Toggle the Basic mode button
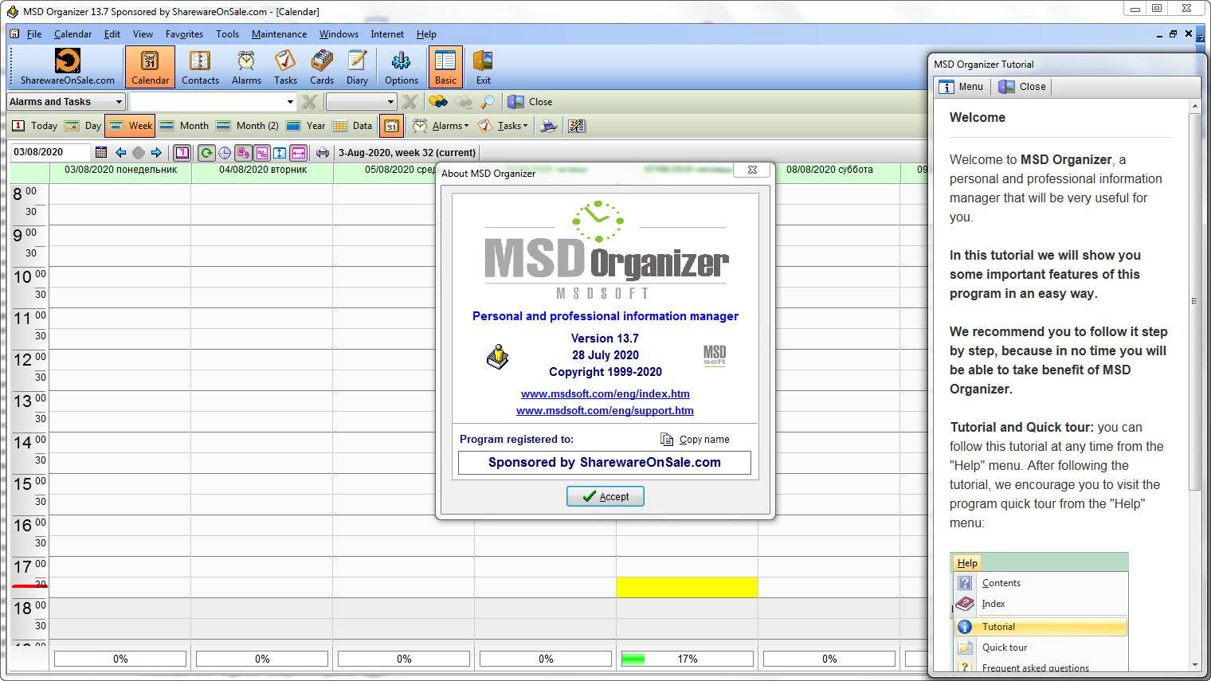The image size is (1211, 681). point(445,67)
